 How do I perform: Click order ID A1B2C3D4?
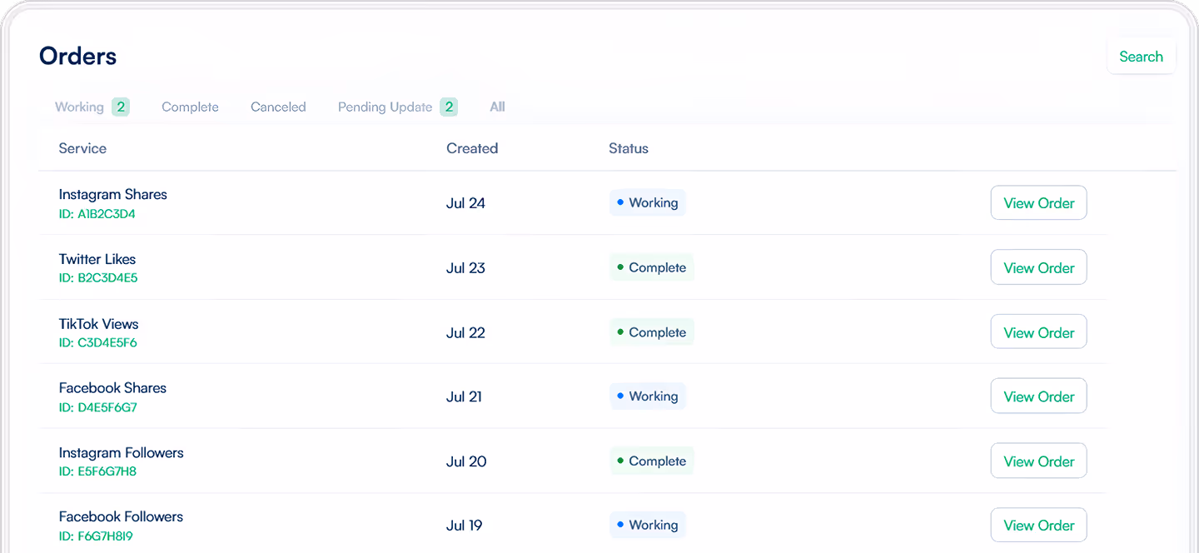(97, 214)
